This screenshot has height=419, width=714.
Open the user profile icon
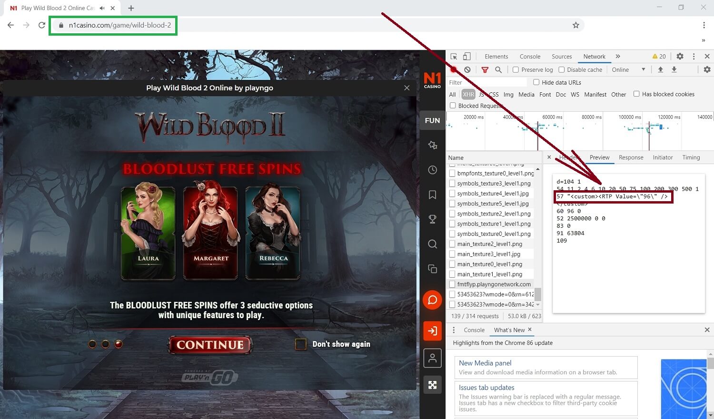[432, 358]
